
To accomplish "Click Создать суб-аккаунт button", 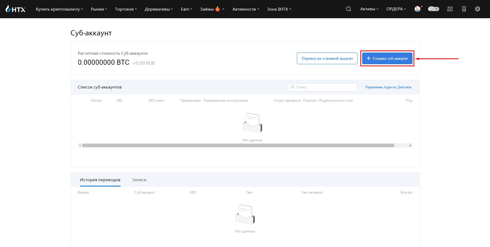I will coord(387,58).
